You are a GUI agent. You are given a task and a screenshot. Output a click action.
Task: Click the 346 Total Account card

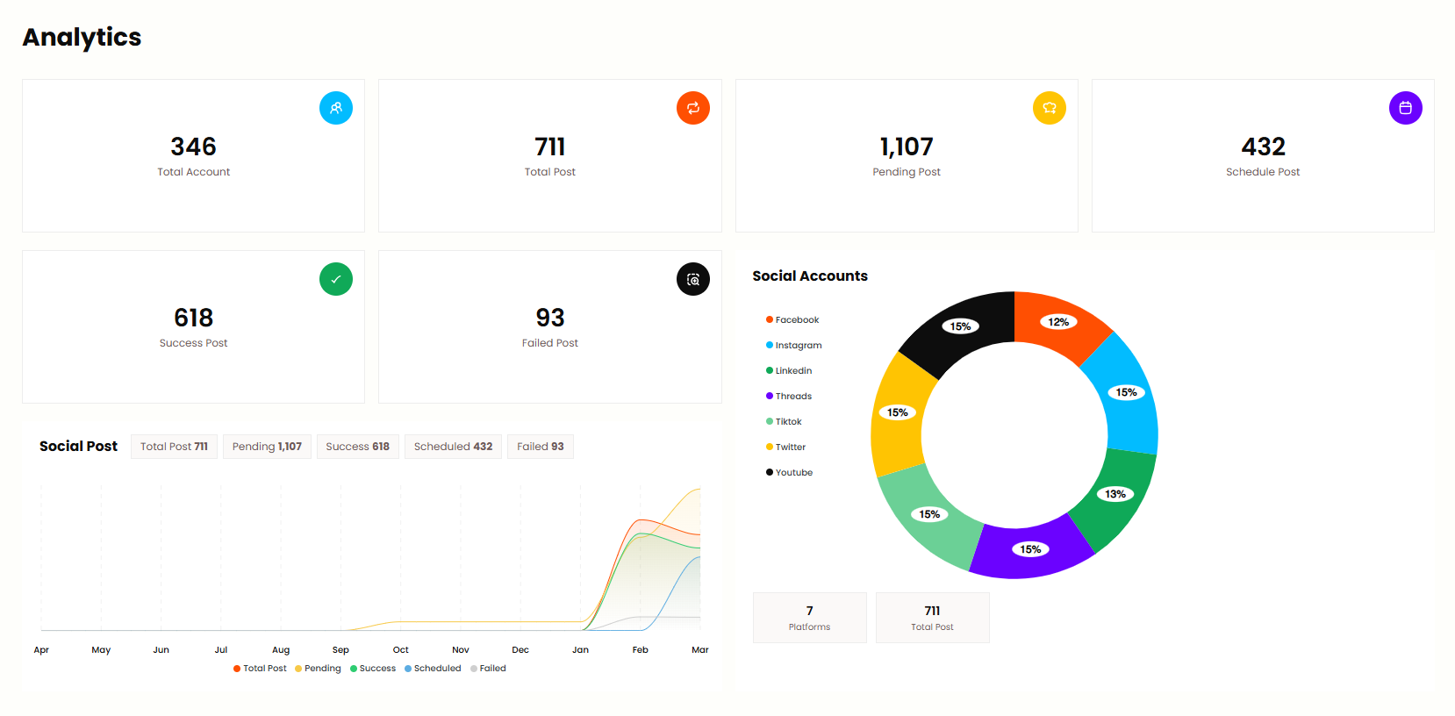tap(193, 156)
